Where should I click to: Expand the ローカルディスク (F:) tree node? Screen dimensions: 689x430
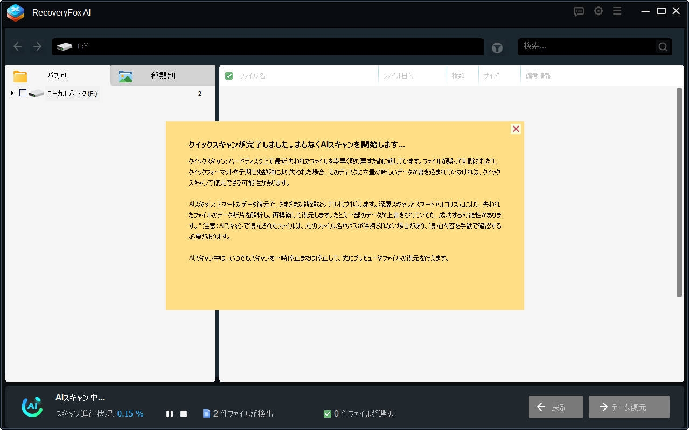pos(12,93)
